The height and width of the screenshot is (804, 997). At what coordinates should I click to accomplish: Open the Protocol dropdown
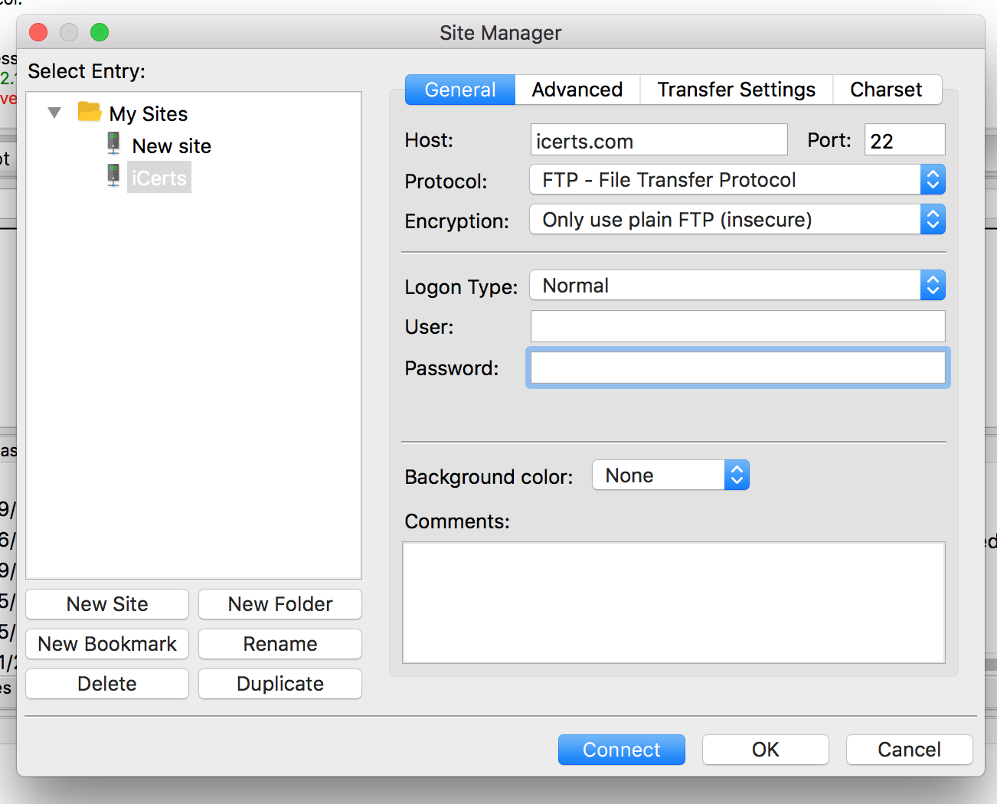737,180
